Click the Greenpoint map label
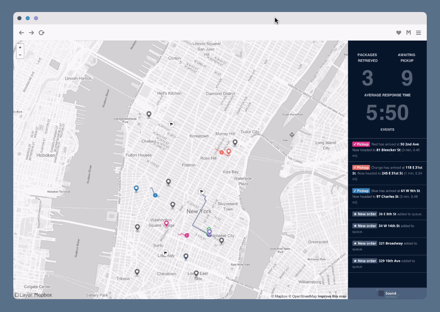The width and height of the screenshot is (440, 312). 318,242
